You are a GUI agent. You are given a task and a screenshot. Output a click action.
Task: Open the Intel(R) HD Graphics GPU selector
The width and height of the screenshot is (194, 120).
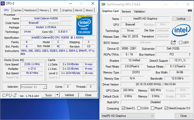click(128, 116)
